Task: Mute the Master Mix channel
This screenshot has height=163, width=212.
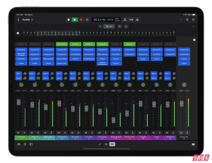Action: [181, 133]
